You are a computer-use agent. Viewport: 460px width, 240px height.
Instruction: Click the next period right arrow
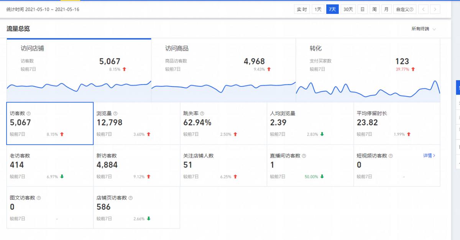tap(435, 9)
